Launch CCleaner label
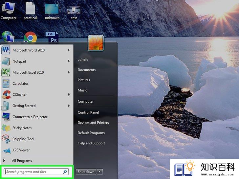This screenshot has width=239, height=179. click(x=19, y=94)
